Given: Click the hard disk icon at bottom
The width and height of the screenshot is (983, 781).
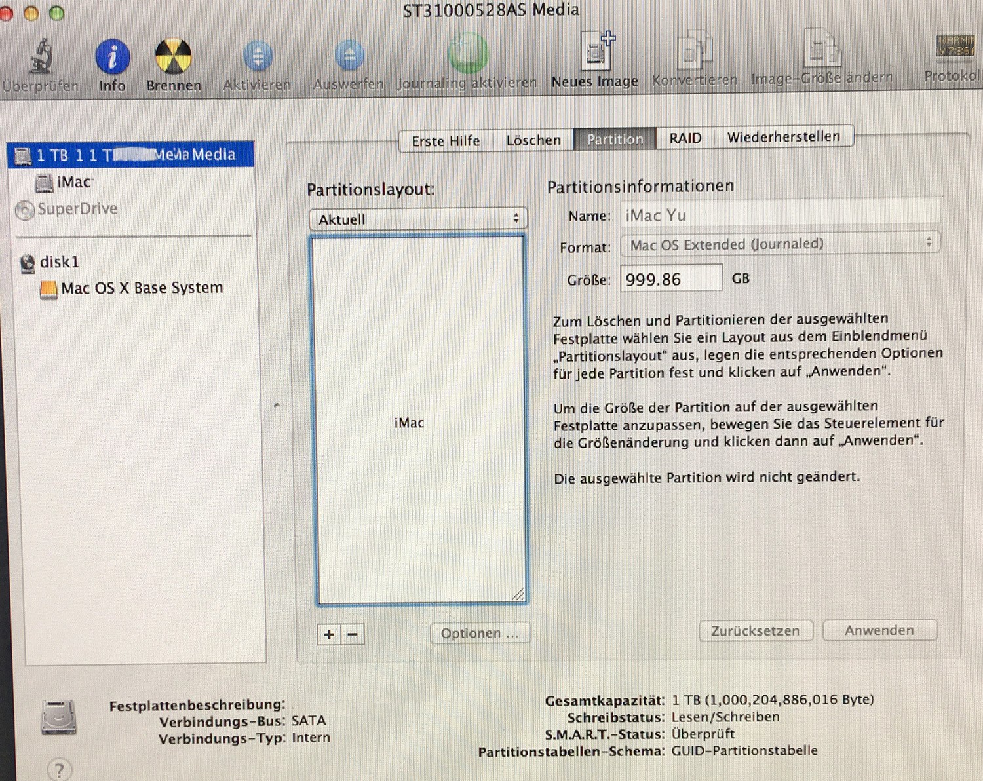Looking at the screenshot, I should point(59,717).
